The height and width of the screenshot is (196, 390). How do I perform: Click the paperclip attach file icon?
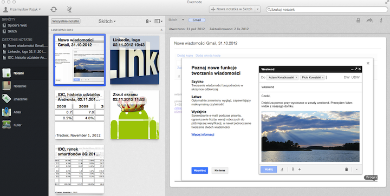[293, 170]
